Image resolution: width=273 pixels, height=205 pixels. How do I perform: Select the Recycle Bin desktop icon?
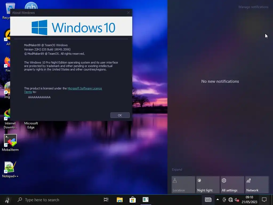(7, 11)
